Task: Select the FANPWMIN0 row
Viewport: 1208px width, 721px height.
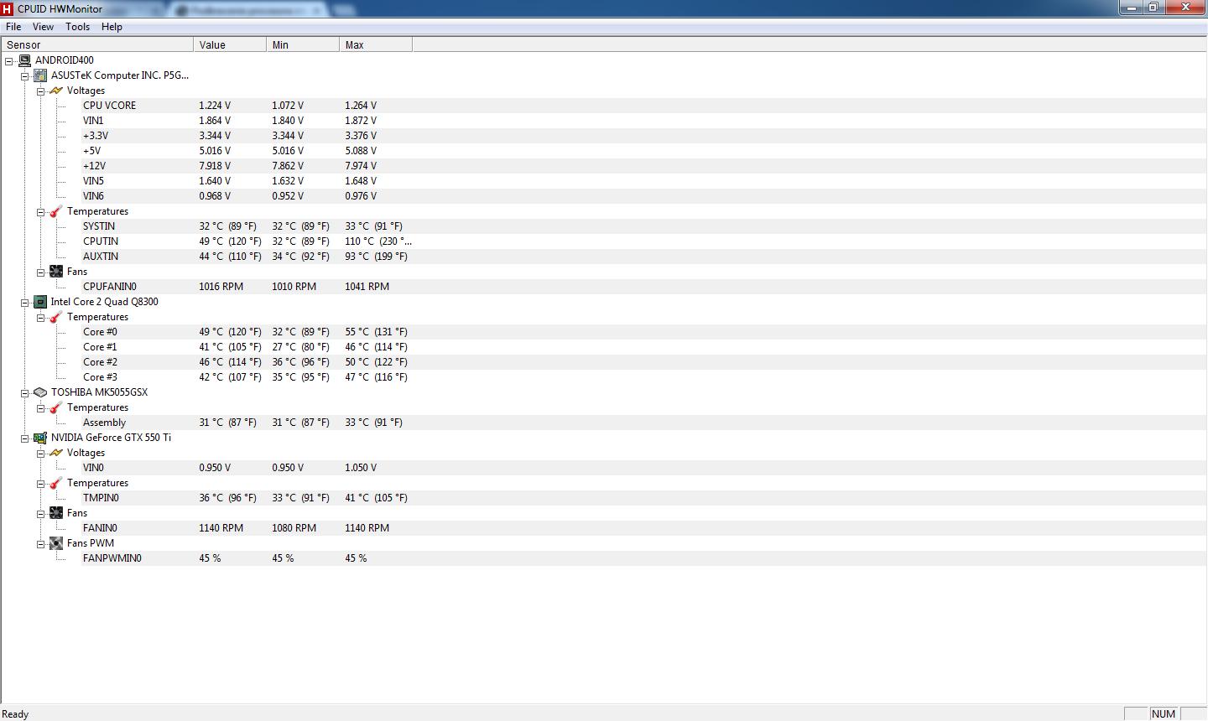Action: click(643, 558)
